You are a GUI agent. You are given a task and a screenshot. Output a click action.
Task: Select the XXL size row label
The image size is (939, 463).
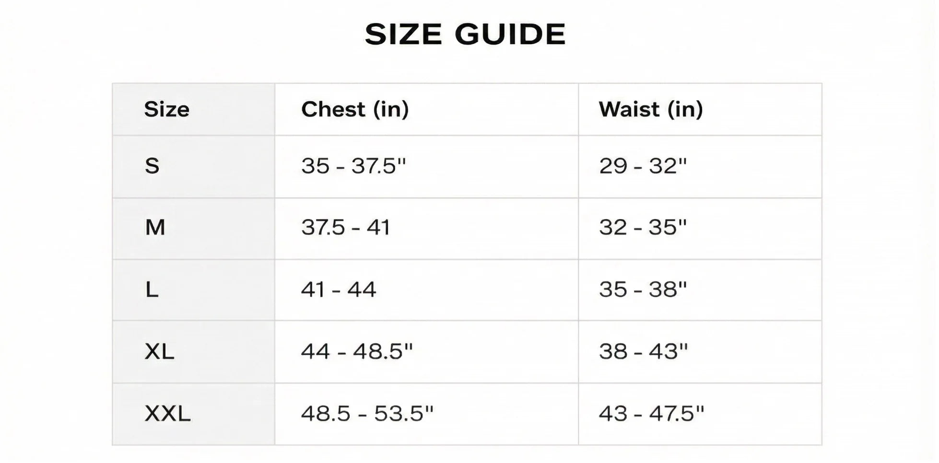click(167, 414)
